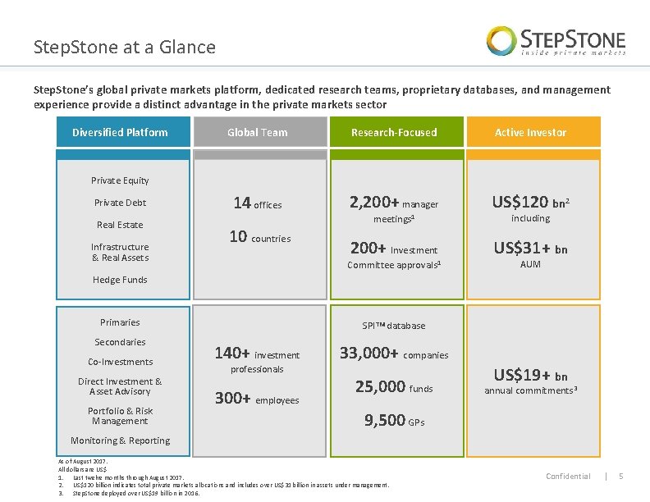Click the 'As of August 2017.' note
This screenshot has height=502, width=650.
click(83, 462)
